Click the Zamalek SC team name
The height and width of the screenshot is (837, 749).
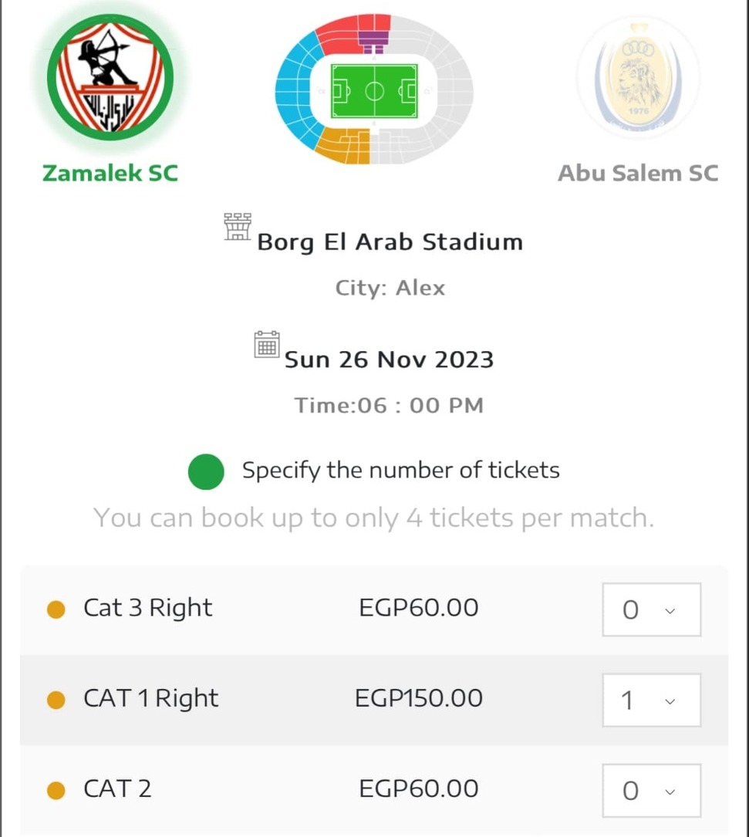(110, 173)
